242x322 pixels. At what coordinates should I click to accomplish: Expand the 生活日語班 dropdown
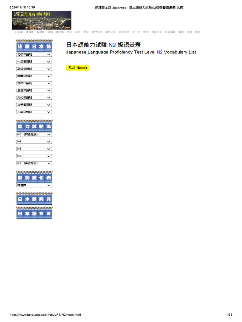click(x=34, y=91)
